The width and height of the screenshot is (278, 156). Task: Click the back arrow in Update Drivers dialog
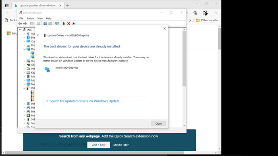coord(38,35)
